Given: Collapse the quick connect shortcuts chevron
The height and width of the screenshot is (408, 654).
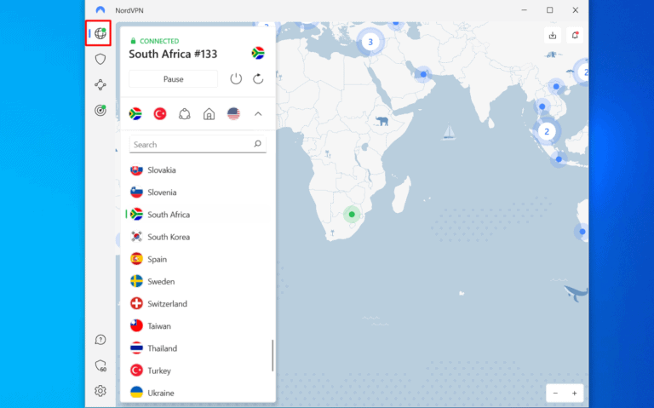Looking at the screenshot, I should pyautogui.click(x=258, y=114).
